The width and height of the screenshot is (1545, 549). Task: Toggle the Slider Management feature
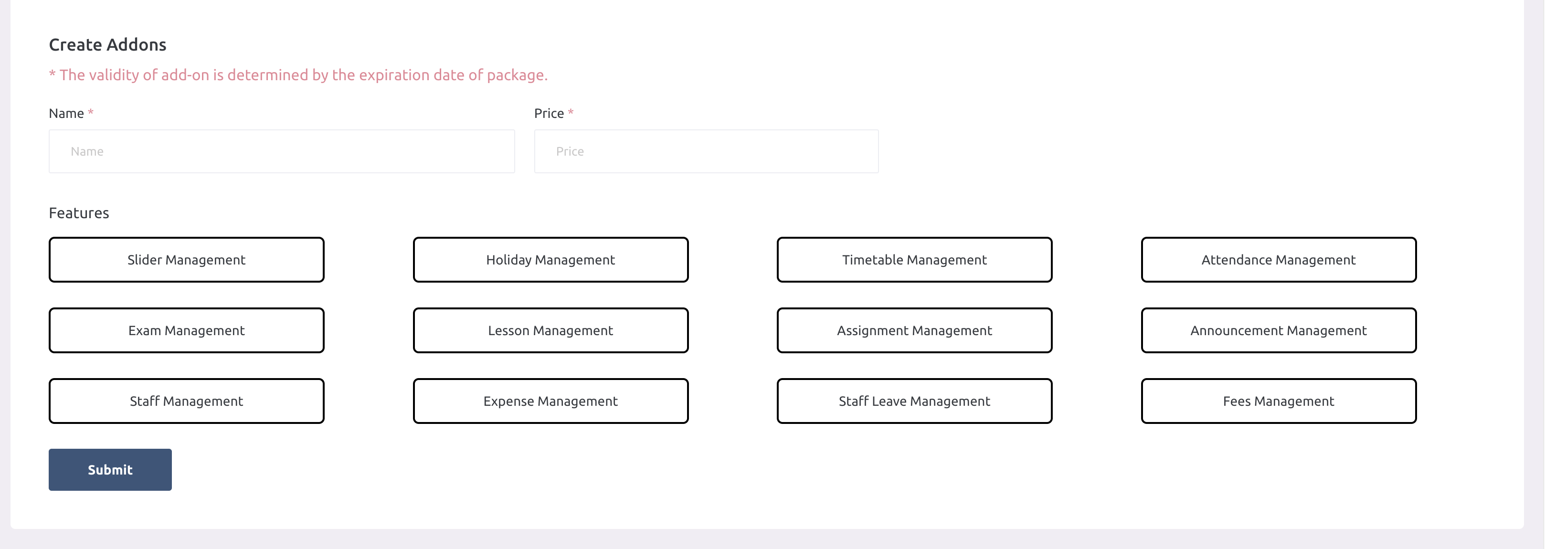(186, 259)
